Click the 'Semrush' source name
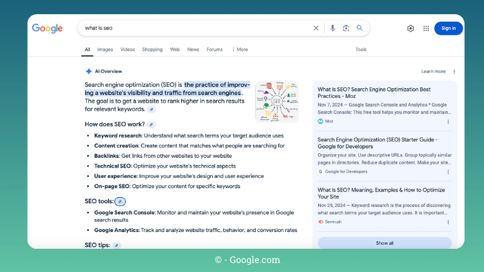 (333, 222)
